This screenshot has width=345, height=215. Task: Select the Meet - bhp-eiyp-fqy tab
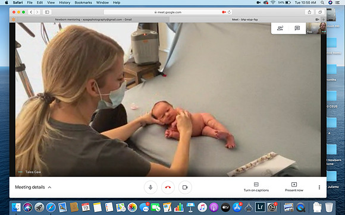click(x=245, y=20)
